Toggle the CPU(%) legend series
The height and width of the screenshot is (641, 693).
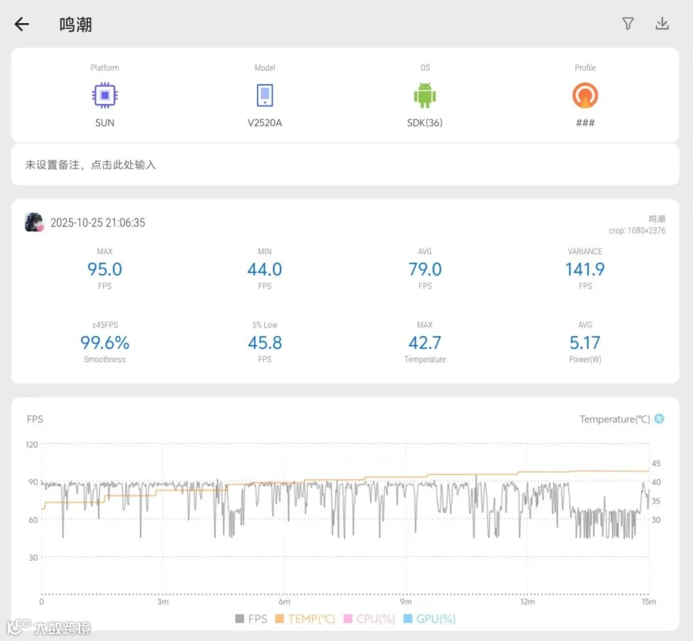click(370, 619)
